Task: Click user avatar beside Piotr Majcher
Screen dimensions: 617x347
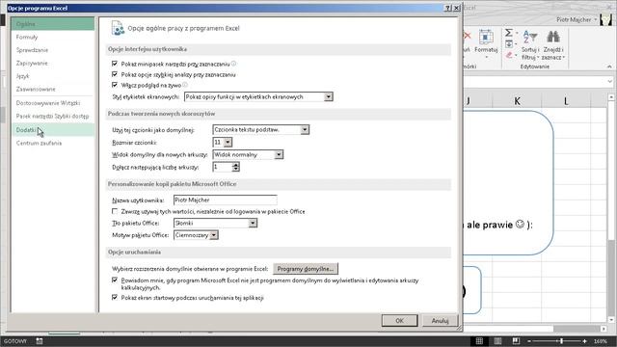Action: (x=606, y=19)
